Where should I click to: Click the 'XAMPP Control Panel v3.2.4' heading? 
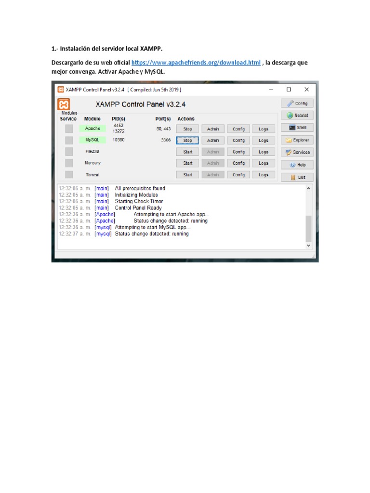141,104
